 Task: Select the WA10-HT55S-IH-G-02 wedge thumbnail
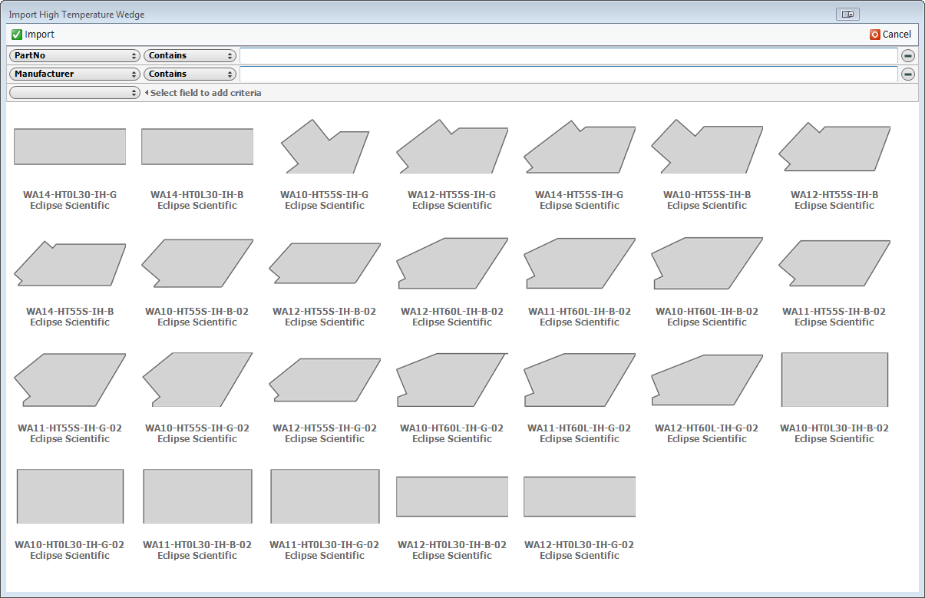point(197,379)
